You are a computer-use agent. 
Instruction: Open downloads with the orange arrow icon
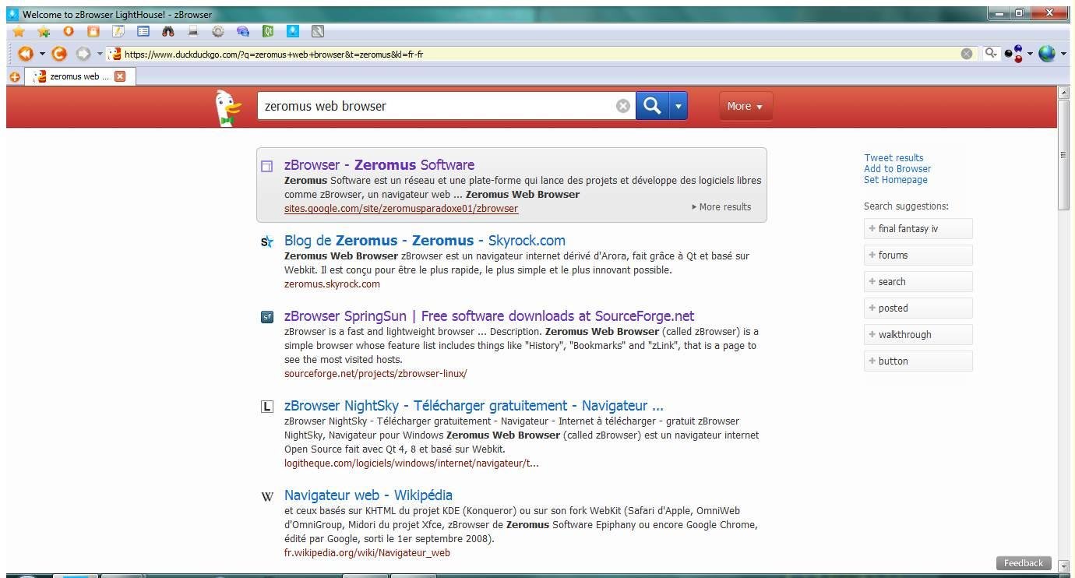[69, 31]
